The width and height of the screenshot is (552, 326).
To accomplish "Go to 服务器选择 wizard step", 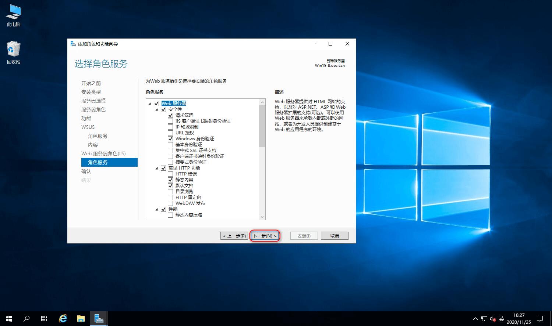I will point(93,101).
